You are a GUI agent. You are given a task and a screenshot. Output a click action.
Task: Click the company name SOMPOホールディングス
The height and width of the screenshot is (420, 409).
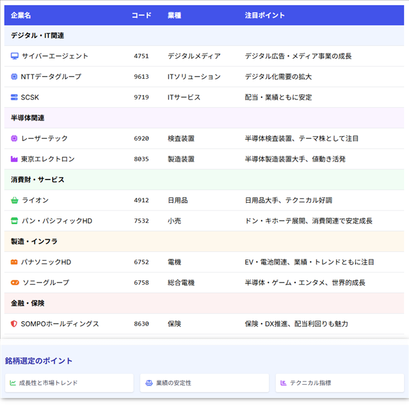coord(60,324)
